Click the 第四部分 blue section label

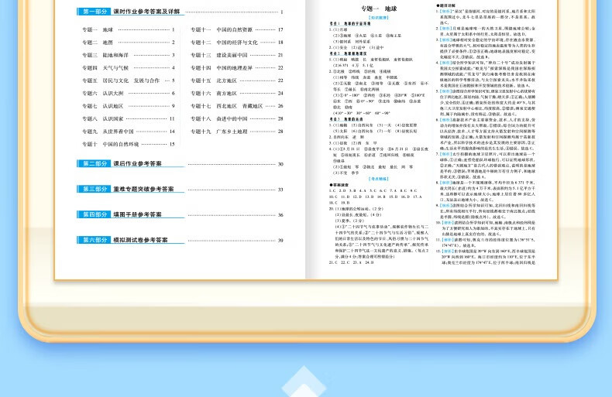[x=93, y=214]
